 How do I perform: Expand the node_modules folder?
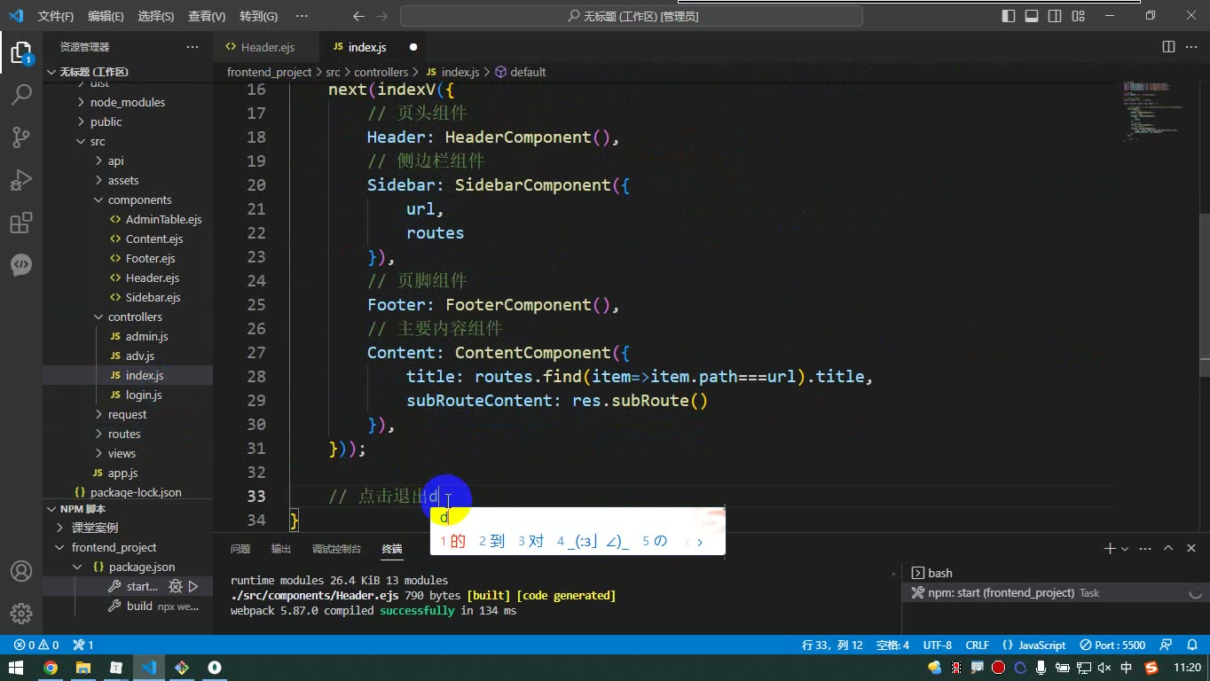(x=128, y=102)
